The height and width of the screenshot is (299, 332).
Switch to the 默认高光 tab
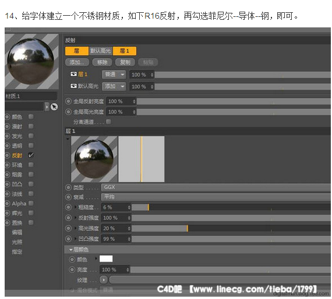point(101,51)
